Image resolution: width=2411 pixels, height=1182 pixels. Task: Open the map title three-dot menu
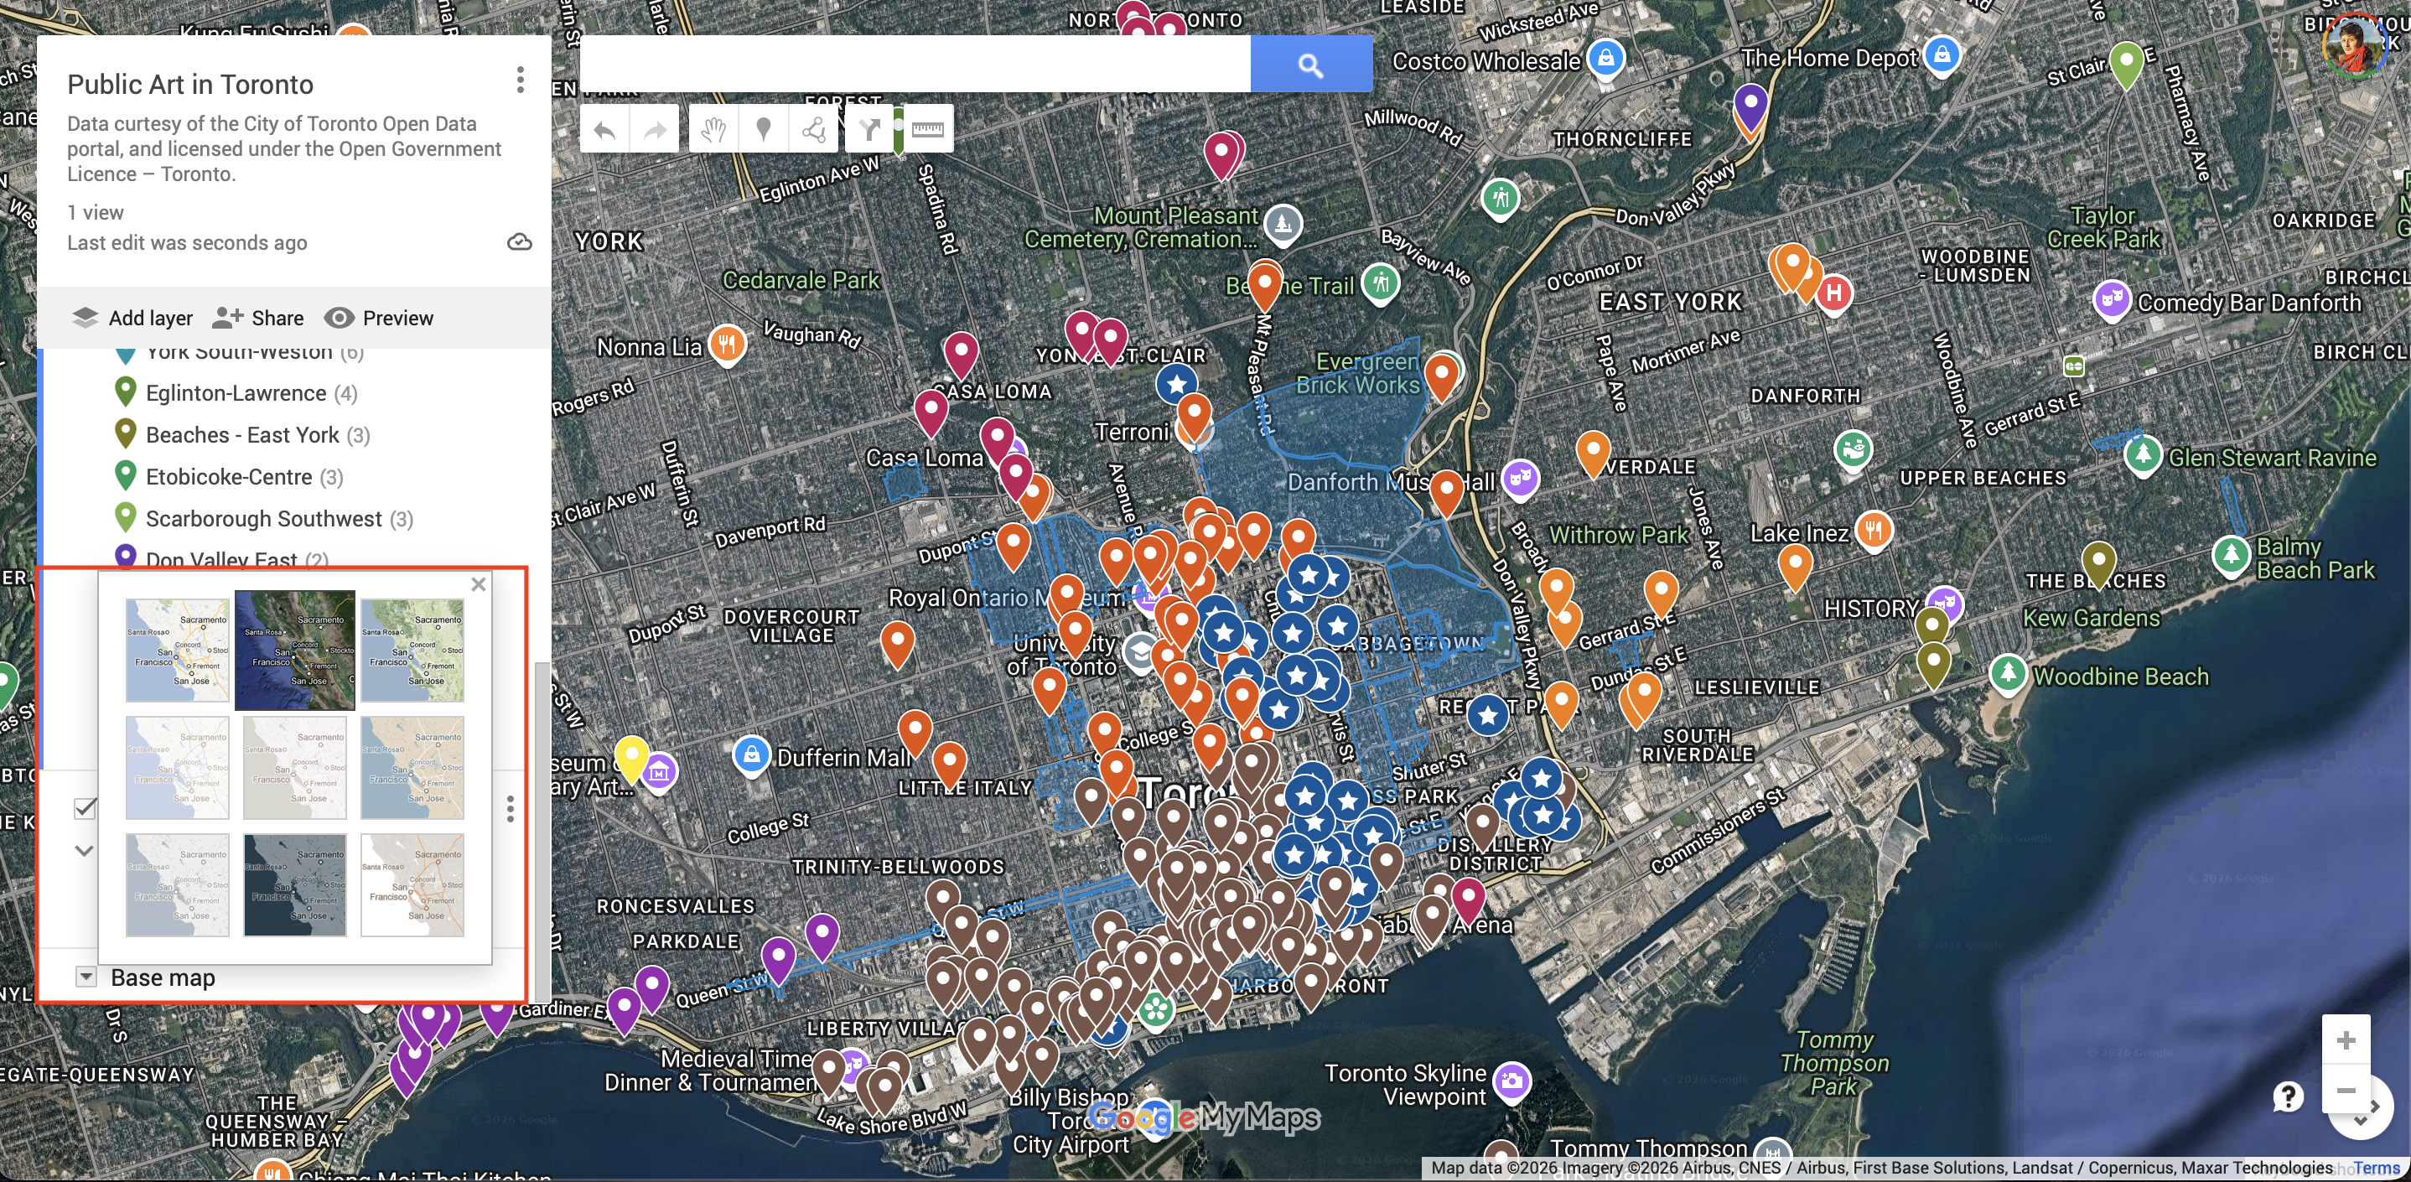[x=520, y=80]
